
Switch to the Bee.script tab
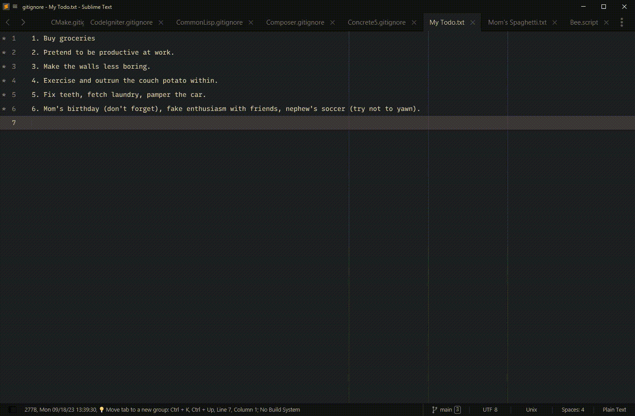tap(584, 22)
